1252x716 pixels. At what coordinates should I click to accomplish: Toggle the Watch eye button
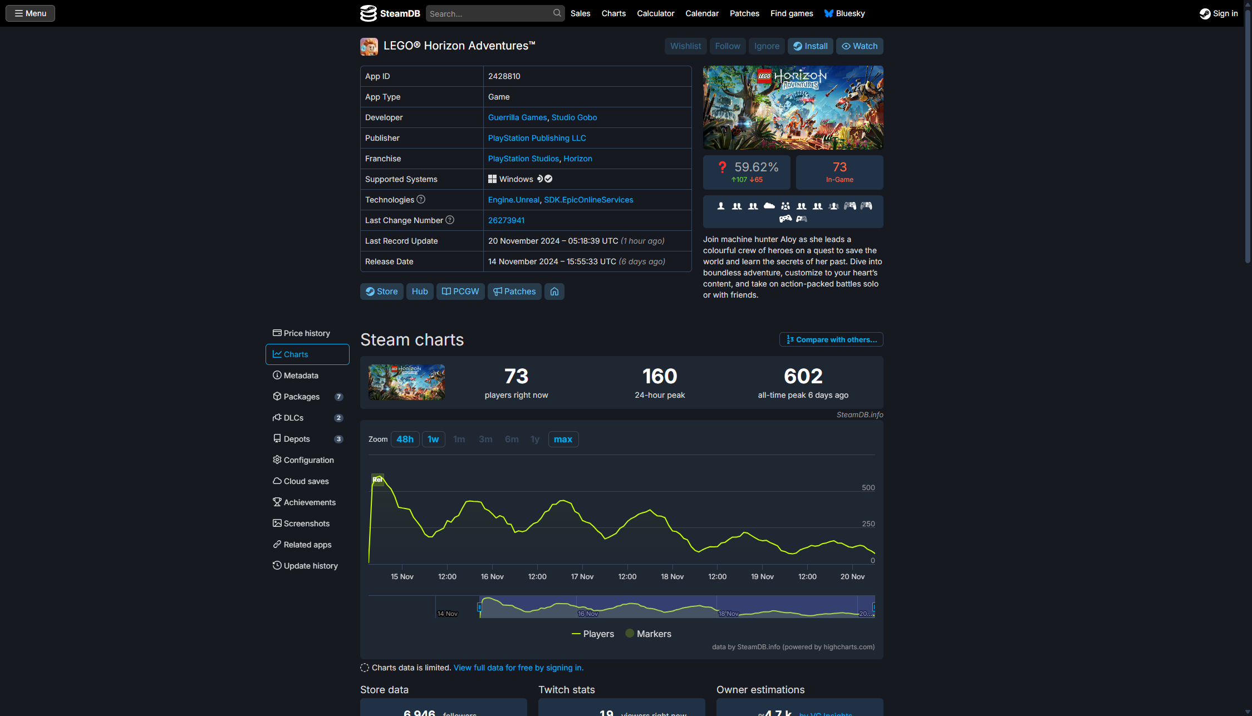859,46
